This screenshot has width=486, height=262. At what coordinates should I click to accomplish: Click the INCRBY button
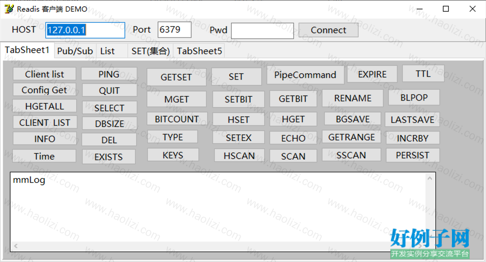point(413,138)
